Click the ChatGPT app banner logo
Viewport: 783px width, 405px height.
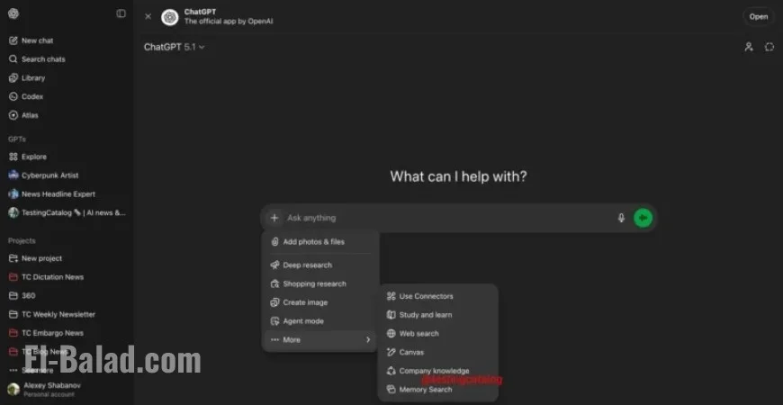pos(170,17)
